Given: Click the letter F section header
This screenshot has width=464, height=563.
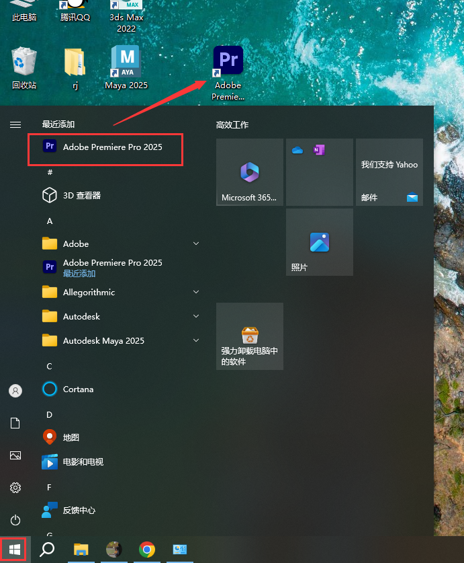Looking at the screenshot, I should point(49,487).
